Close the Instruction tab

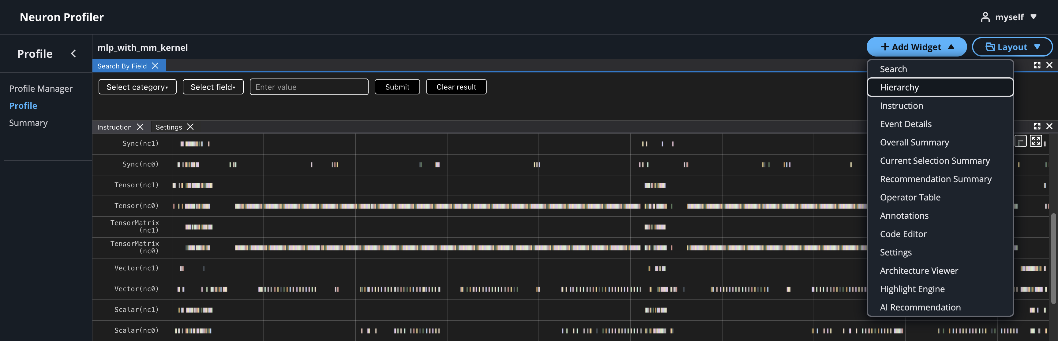(140, 127)
